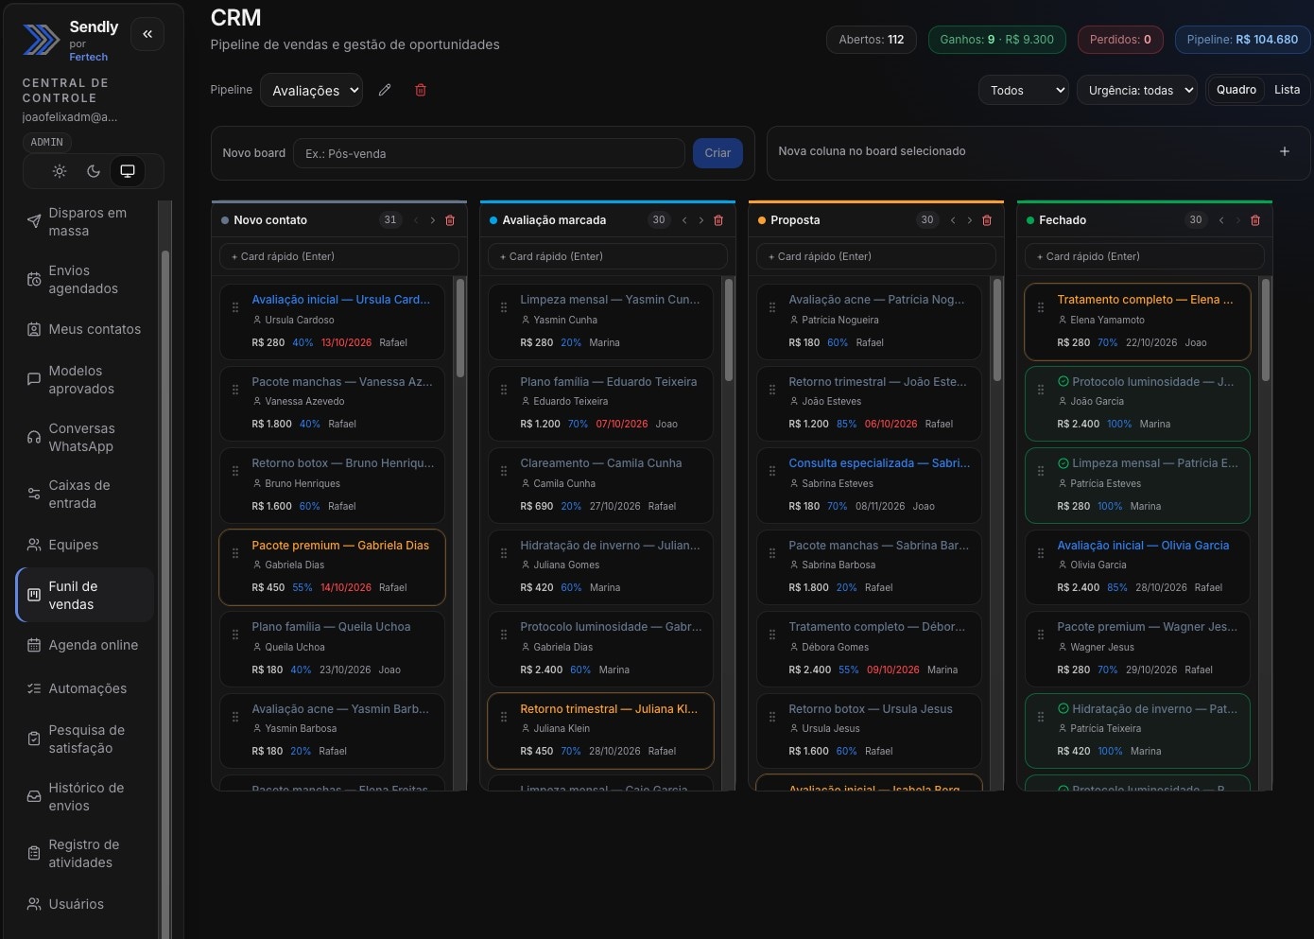Open Conversas WhatsApp page

click(x=85, y=438)
